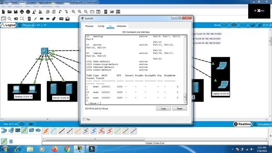The width and height of the screenshot is (272, 153).
Task: Open the File menu
Action: (x=3, y=6)
